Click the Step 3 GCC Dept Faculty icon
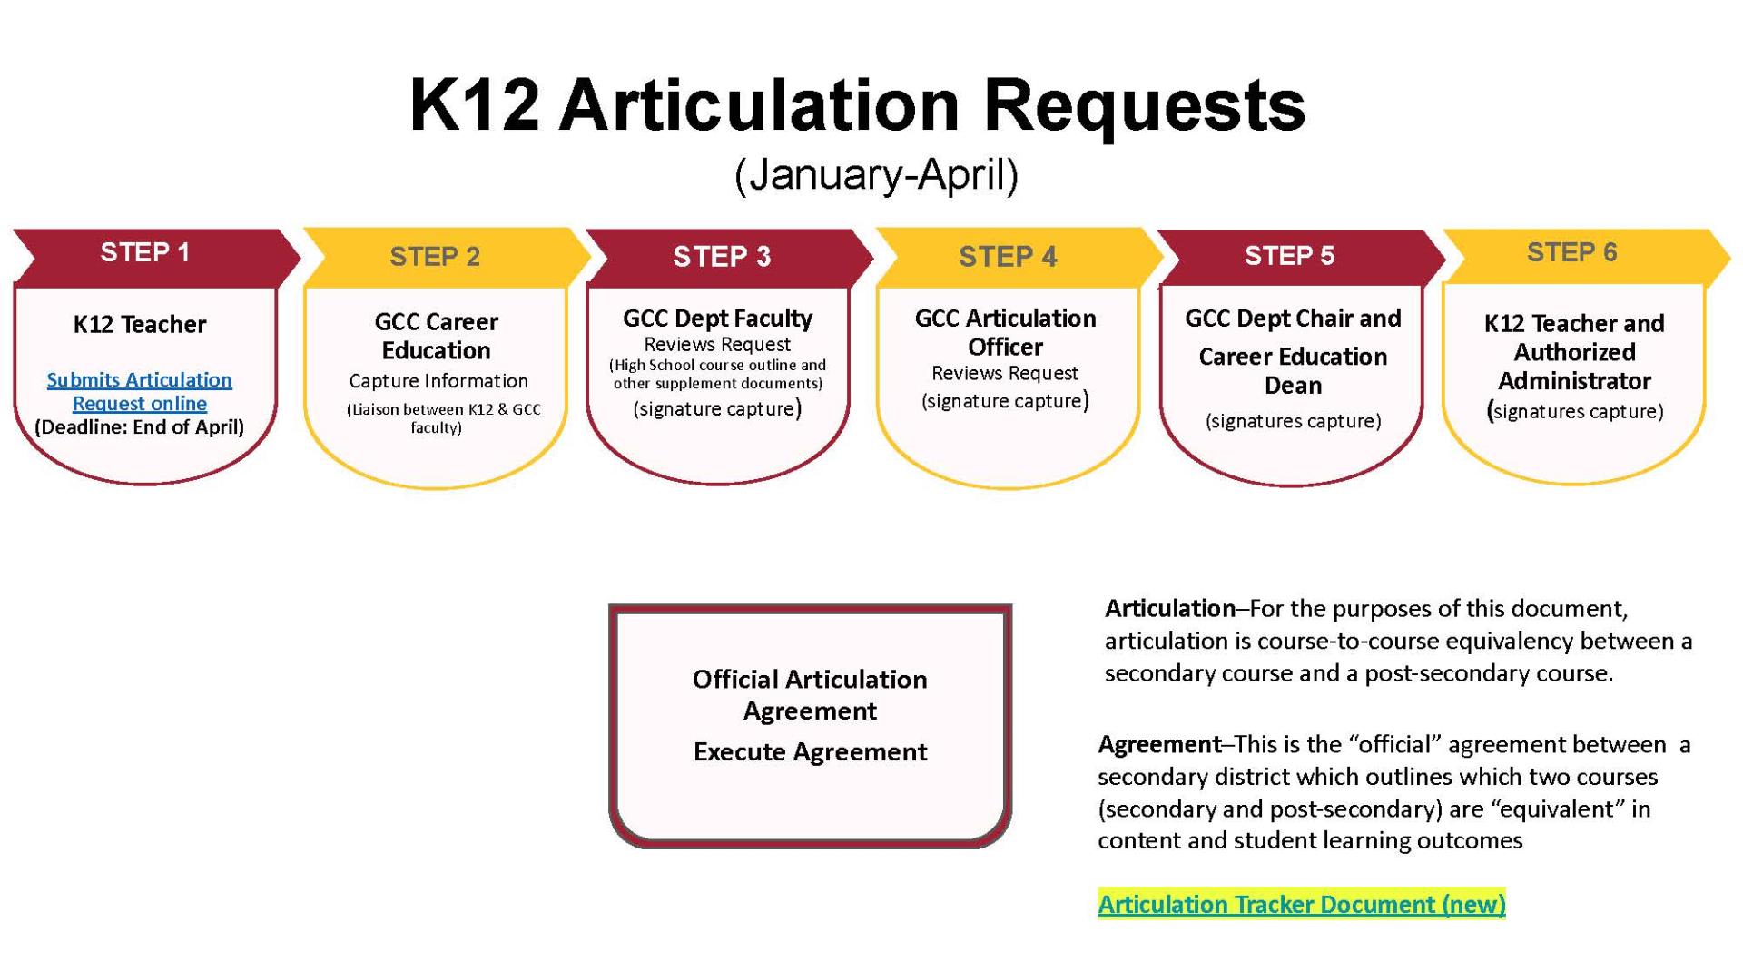Screen dimensions: 1743x980 click(x=723, y=359)
